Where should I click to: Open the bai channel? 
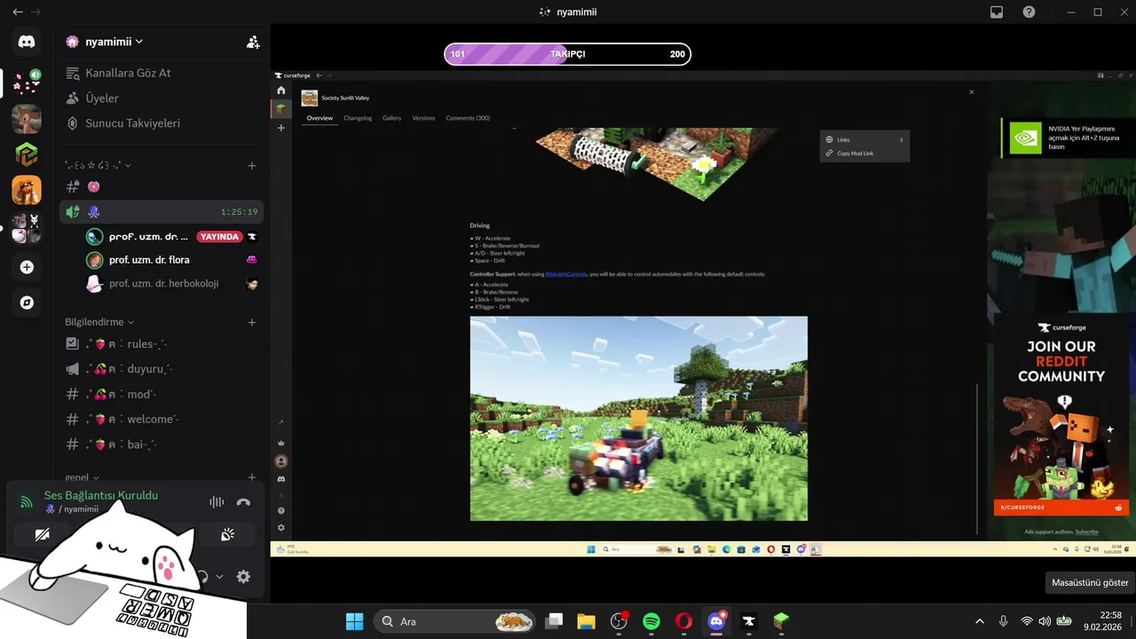click(x=163, y=445)
